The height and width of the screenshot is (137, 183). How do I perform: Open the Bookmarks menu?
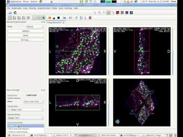pos(16,8)
